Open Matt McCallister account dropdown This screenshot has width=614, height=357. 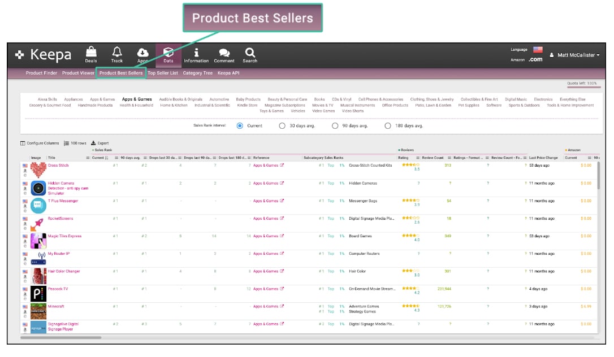pyautogui.click(x=574, y=55)
